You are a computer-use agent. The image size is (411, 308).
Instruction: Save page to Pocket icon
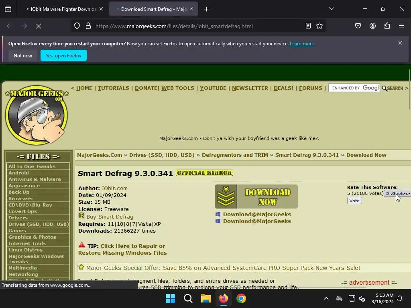coord(358,26)
